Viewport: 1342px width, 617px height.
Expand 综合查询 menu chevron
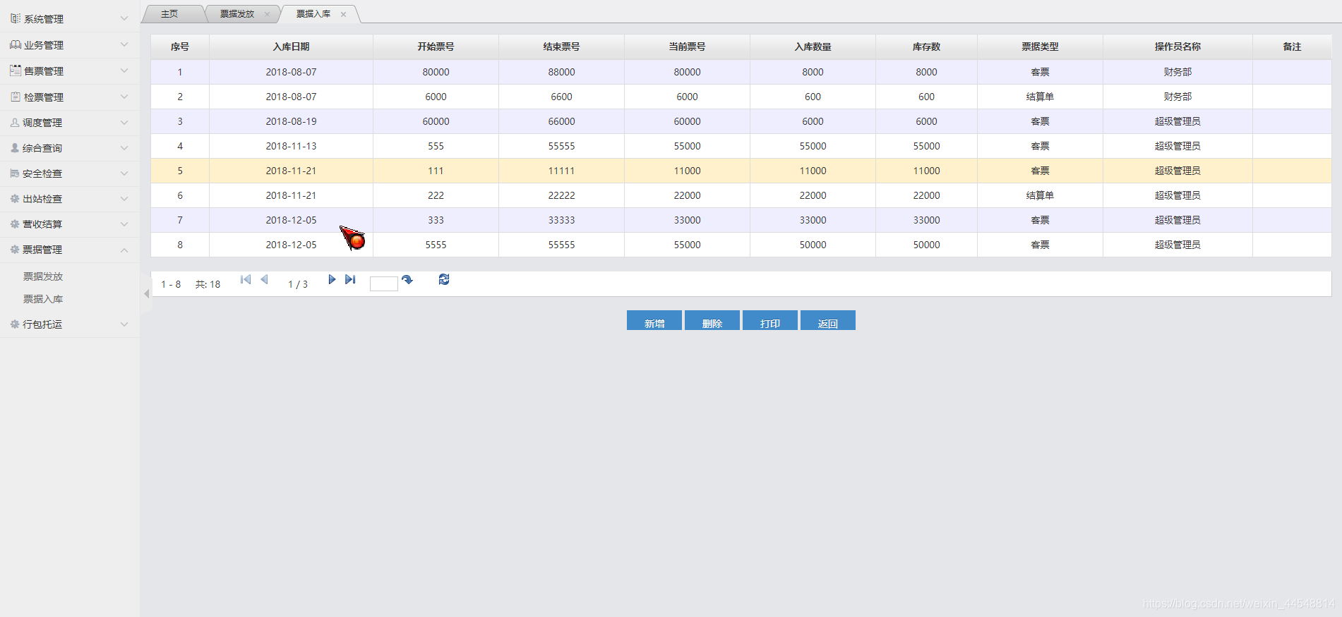click(x=124, y=148)
